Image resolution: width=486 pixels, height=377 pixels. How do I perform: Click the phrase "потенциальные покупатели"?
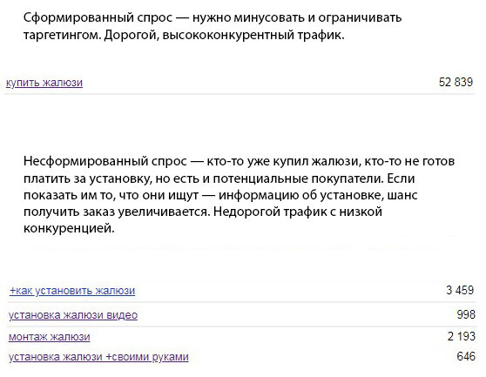point(298,178)
